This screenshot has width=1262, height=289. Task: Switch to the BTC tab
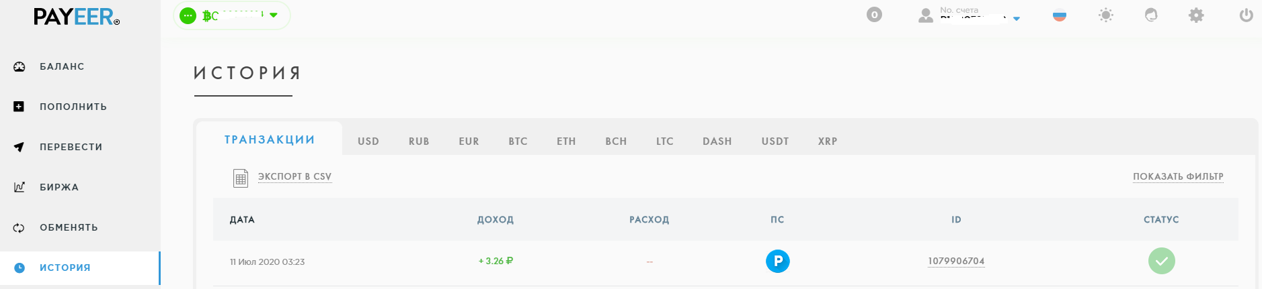coord(518,141)
